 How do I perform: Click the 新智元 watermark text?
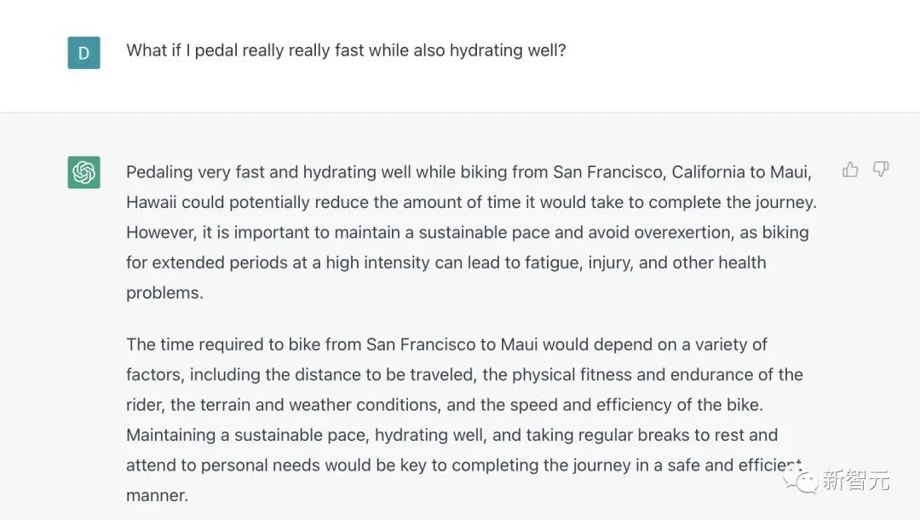coord(855,480)
